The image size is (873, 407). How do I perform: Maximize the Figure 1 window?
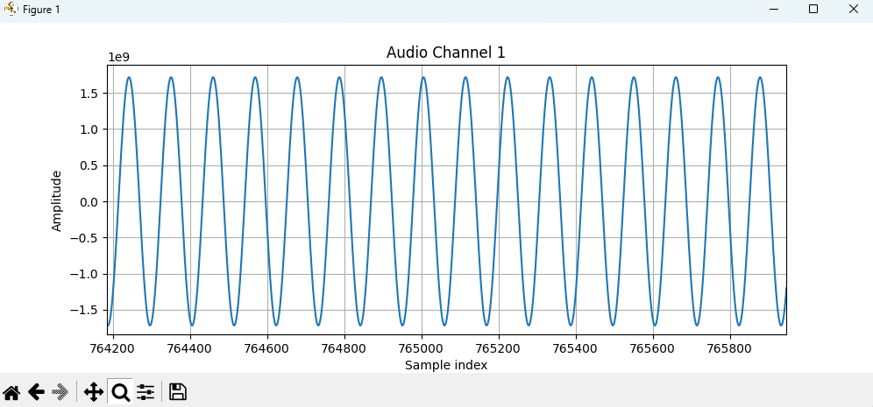[x=813, y=9]
